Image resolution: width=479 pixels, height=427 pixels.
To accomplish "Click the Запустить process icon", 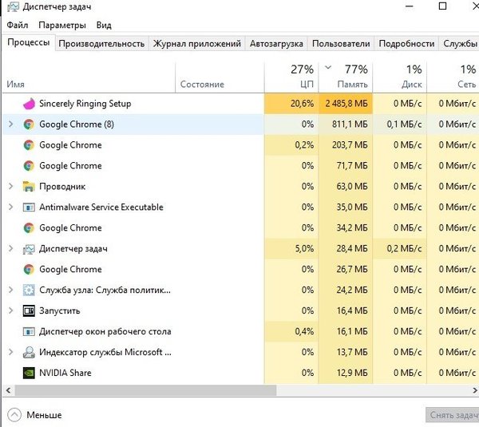I will tap(29, 311).
